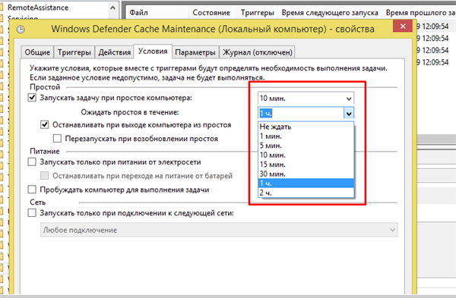The height and width of the screenshot is (298, 456).
Task: Select 15 мин. in the dropdown list
Action: click(x=306, y=165)
